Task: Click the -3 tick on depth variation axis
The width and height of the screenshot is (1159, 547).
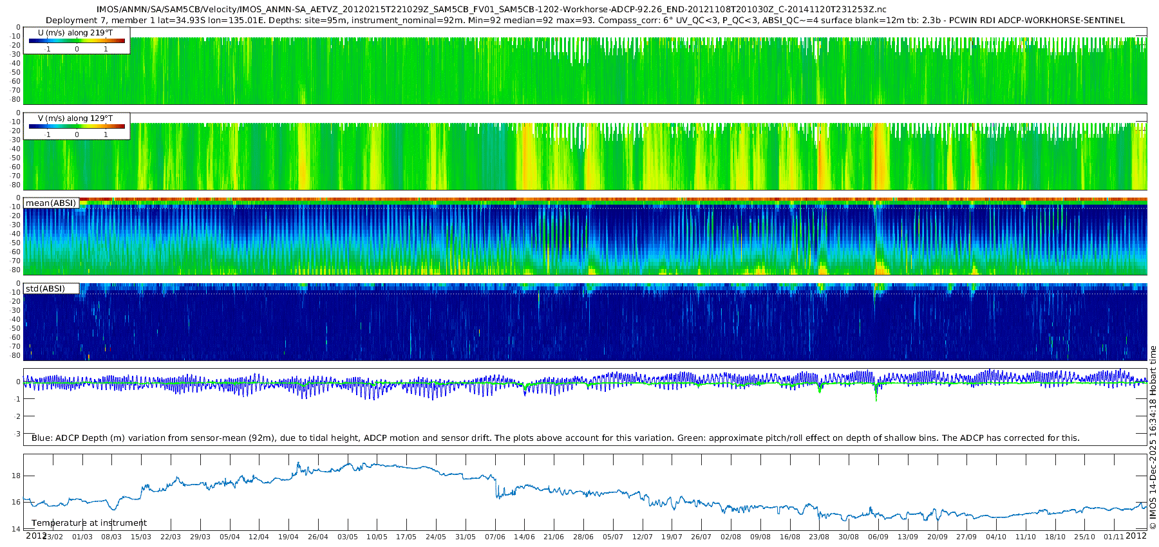Action: pyautogui.click(x=17, y=434)
